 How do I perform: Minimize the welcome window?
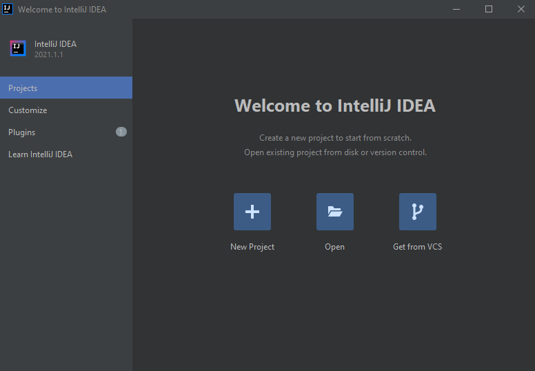tap(456, 9)
